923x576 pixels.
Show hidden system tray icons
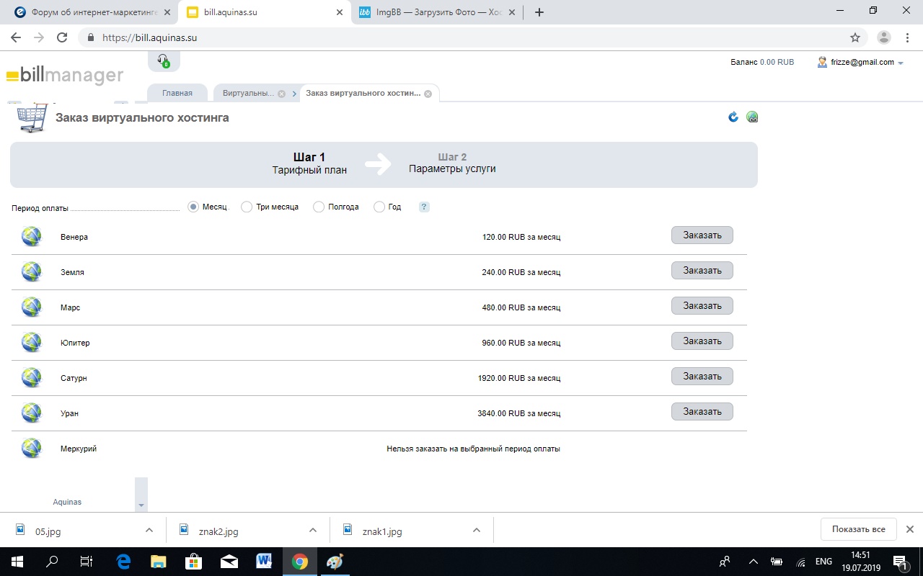pos(754,562)
